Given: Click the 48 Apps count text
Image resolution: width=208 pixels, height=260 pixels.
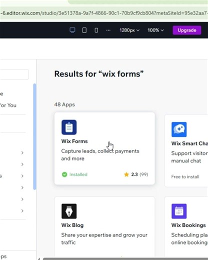Looking at the screenshot, I should point(64,104).
